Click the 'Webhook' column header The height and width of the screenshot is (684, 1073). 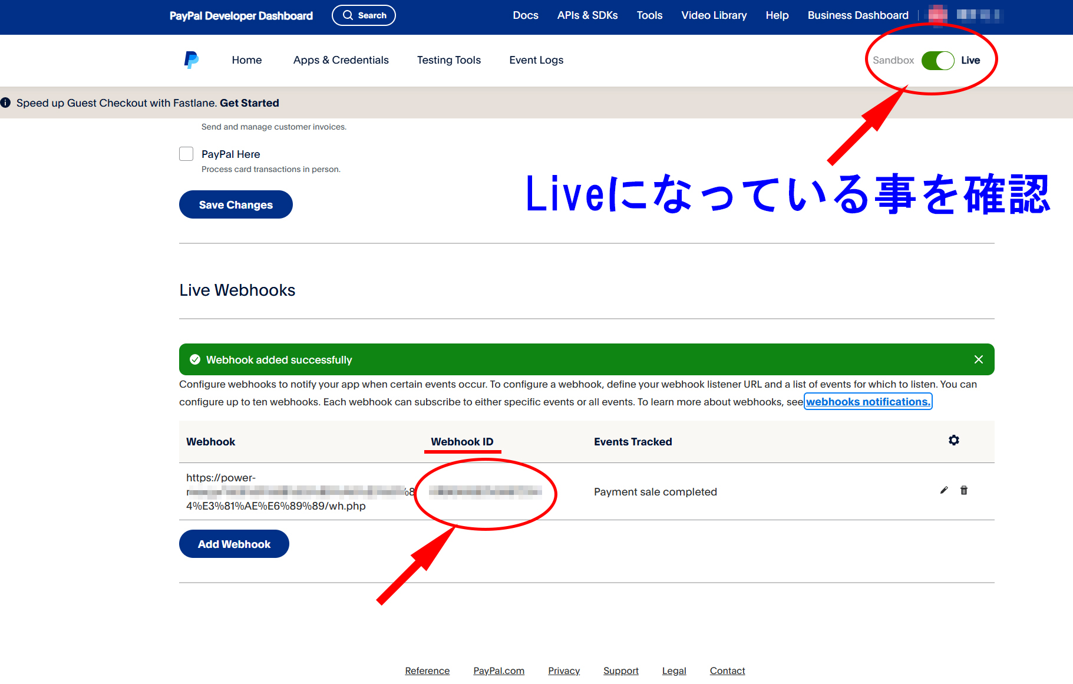pos(210,442)
